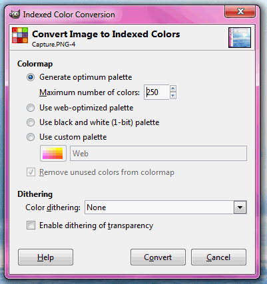
Task: Click the Web custom palette name field
Action: point(158,154)
